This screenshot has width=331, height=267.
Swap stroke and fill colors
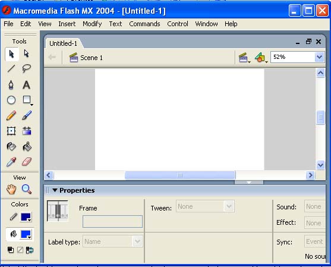click(x=30, y=250)
